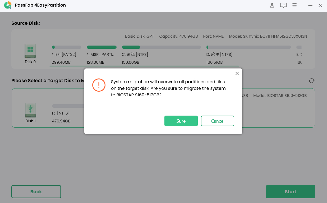Click the orange warning exclamation icon
Screen dimensions: 327x203
point(99,85)
